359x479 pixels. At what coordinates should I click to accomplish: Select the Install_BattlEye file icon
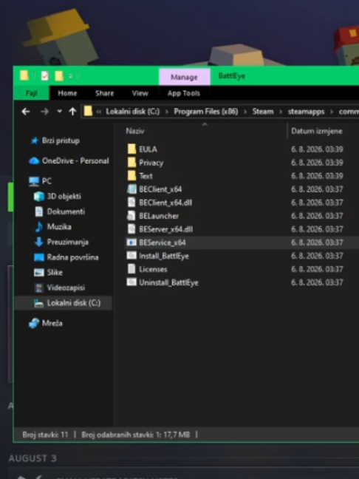131,256
